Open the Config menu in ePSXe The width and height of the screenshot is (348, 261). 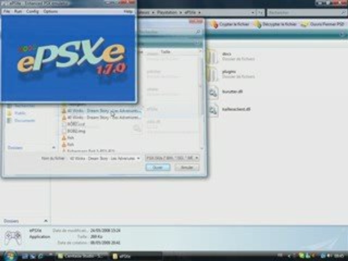click(x=32, y=11)
